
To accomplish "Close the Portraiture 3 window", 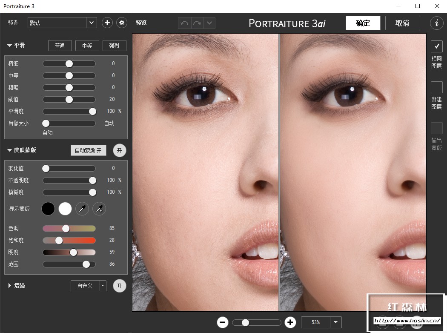I will 437,6.
